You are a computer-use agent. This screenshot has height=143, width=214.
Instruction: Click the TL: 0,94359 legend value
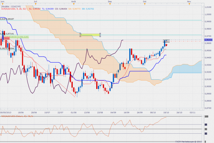click(x=48, y=9)
